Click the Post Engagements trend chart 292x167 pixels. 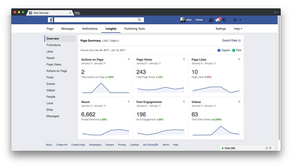(161, 132)
